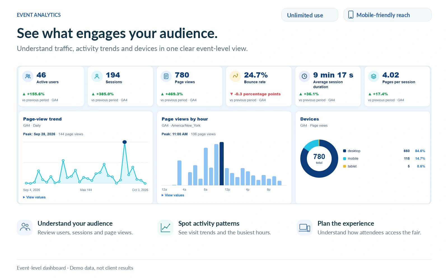Click the Sep 4, 2026 axis label
The width and height of the screenshot is (448, 280).
click(31, 190)
